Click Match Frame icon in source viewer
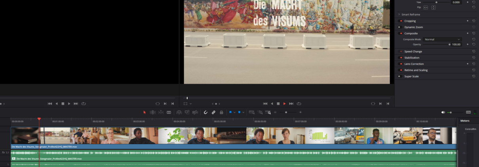479x167 pixels. [x=158, y=103]
